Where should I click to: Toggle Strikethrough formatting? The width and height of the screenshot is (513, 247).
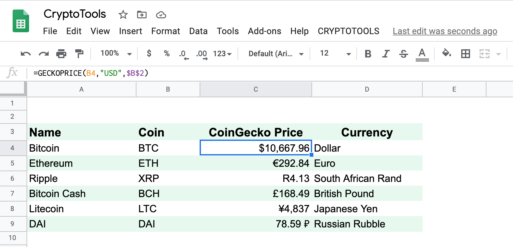coord(403,54)
